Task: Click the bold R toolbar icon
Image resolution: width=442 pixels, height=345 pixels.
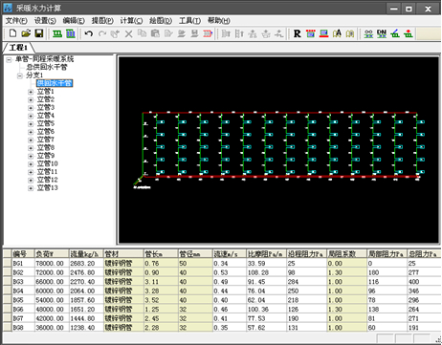Action: [297, 33]
